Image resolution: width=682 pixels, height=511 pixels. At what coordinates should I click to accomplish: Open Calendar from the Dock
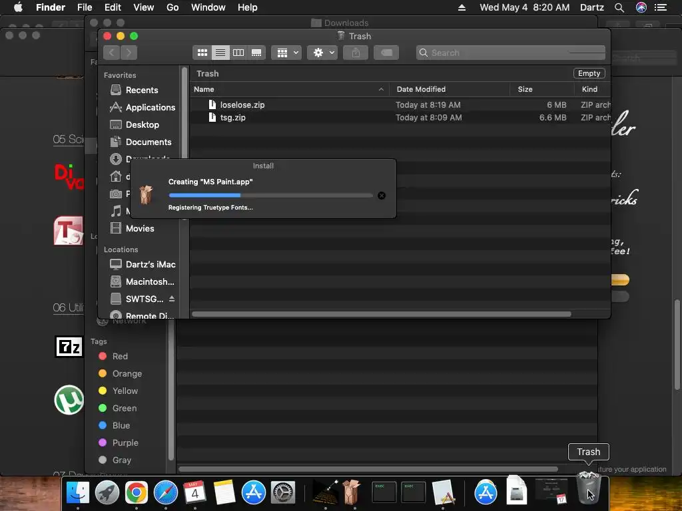195,493
